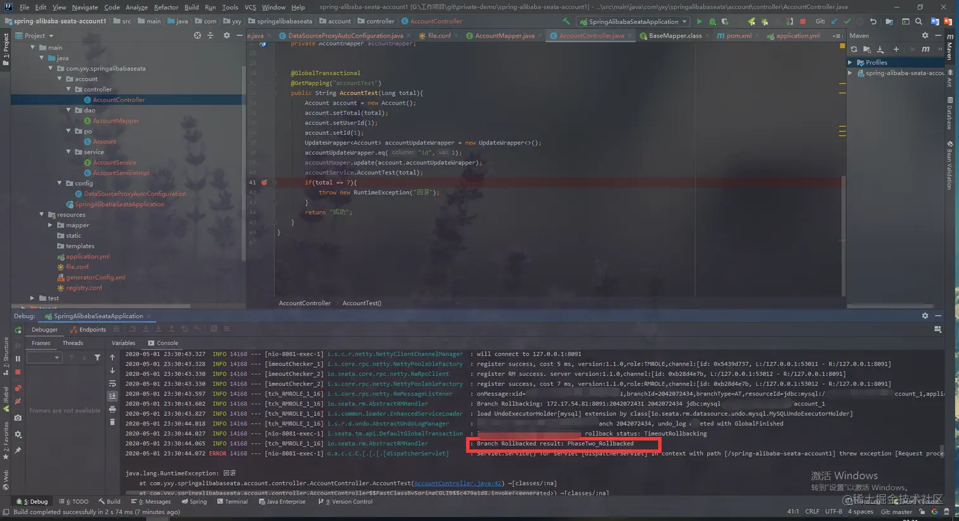Run SpringAlibabaSeataApplication with the green play icon
959x521 pixels.
click(699, 22)
